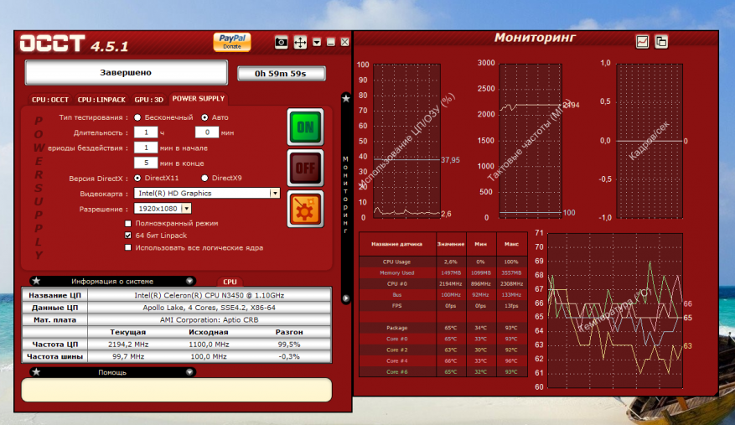Switch to the CPU:LINPACK tab
Screen dimensions: 735x425
pyautogui.click(x=101, y=100)
